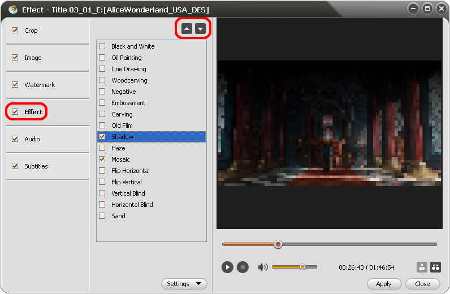This screenshot has width=450, height=294.
Task: Switch to the Crop tab
Action: [x=47, y=31]
